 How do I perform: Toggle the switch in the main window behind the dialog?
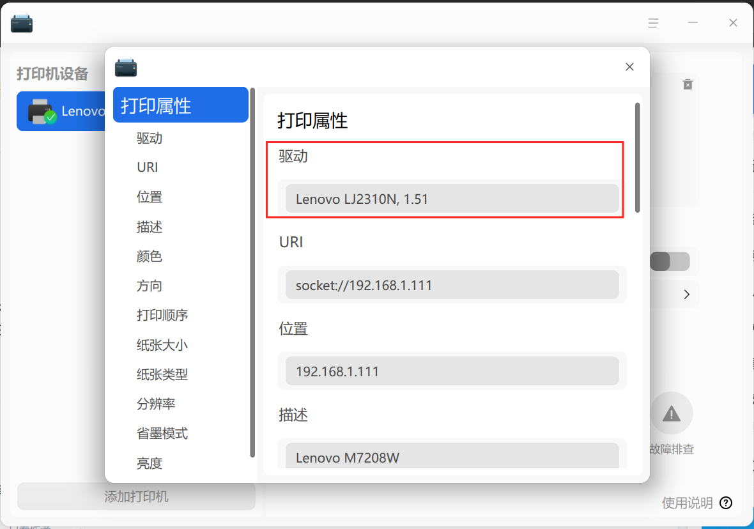(670, 261)
